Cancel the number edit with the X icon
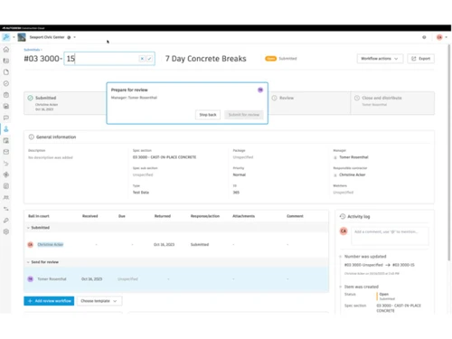This screenshot has height=339, width=452. coord(142,59)
